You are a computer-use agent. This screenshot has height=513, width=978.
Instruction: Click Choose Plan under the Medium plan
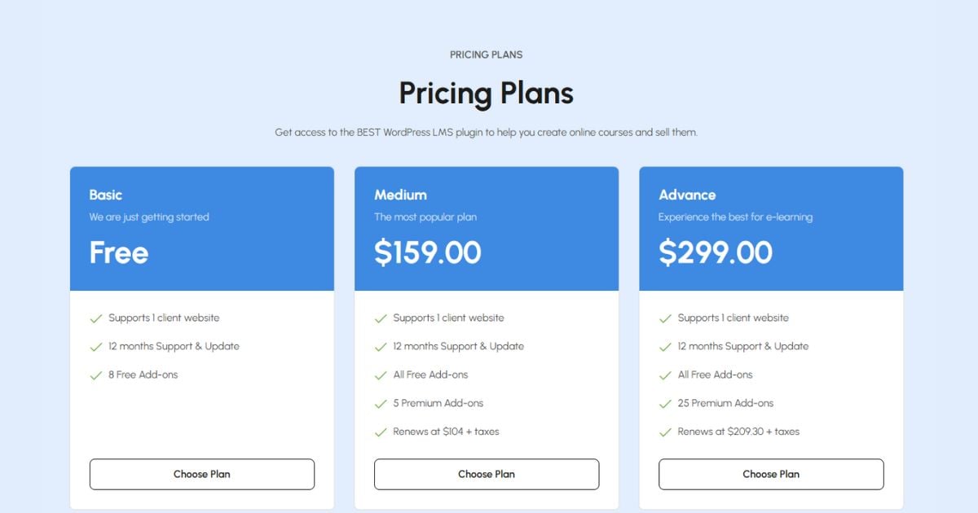[x=486, y=474]
